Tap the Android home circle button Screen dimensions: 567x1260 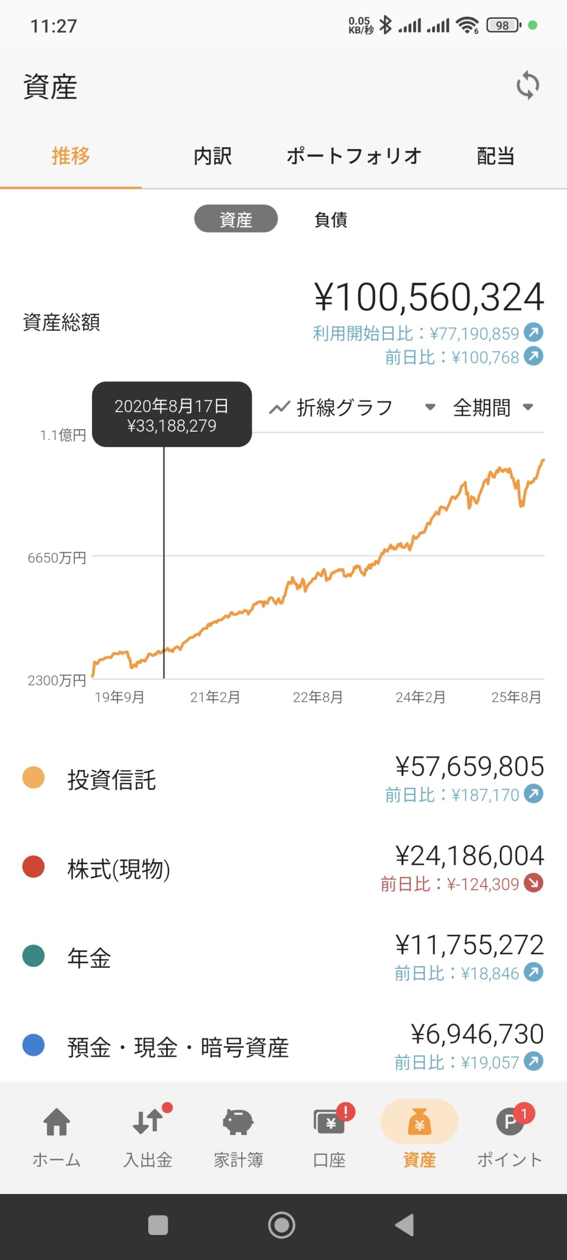click(x=282, y=1225)
